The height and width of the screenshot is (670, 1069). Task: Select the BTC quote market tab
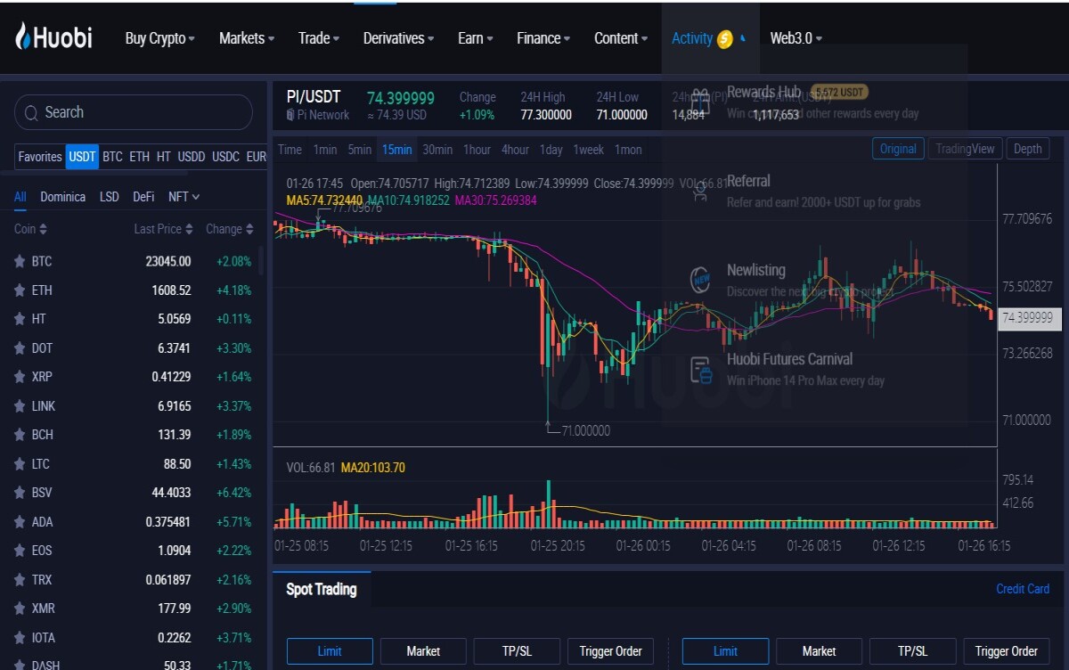(x=112, y=157)
